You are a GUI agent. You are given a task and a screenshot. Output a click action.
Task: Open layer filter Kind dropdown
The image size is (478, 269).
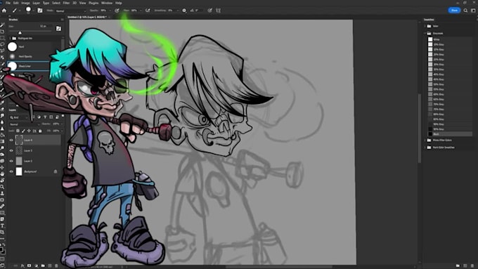19,117
